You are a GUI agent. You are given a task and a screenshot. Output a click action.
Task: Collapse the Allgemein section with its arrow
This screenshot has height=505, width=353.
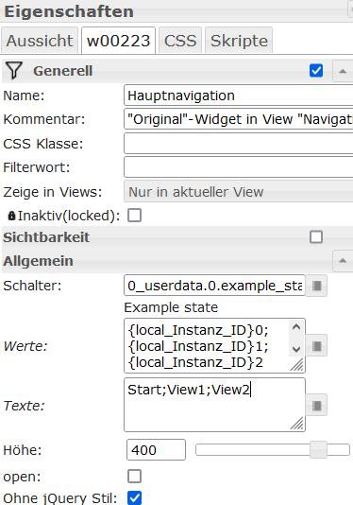[343, 261]
